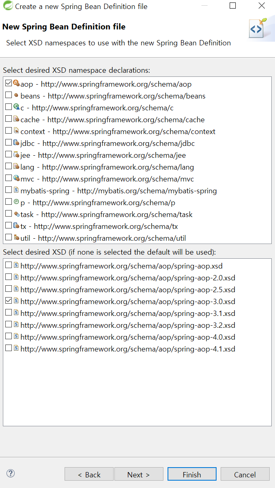Tick the spring-aop.xsd checkbox
Screen dimensions: 275x488
coord(9,265)
